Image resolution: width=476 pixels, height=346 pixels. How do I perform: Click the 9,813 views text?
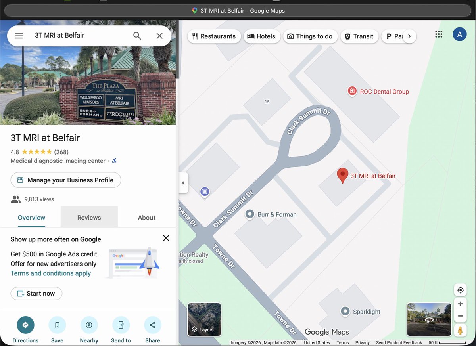(39, 199)
